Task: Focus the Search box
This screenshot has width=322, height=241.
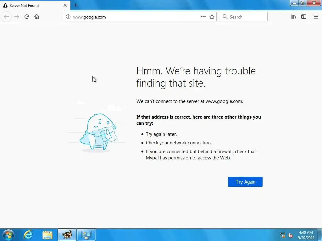Action: point(244,17)
